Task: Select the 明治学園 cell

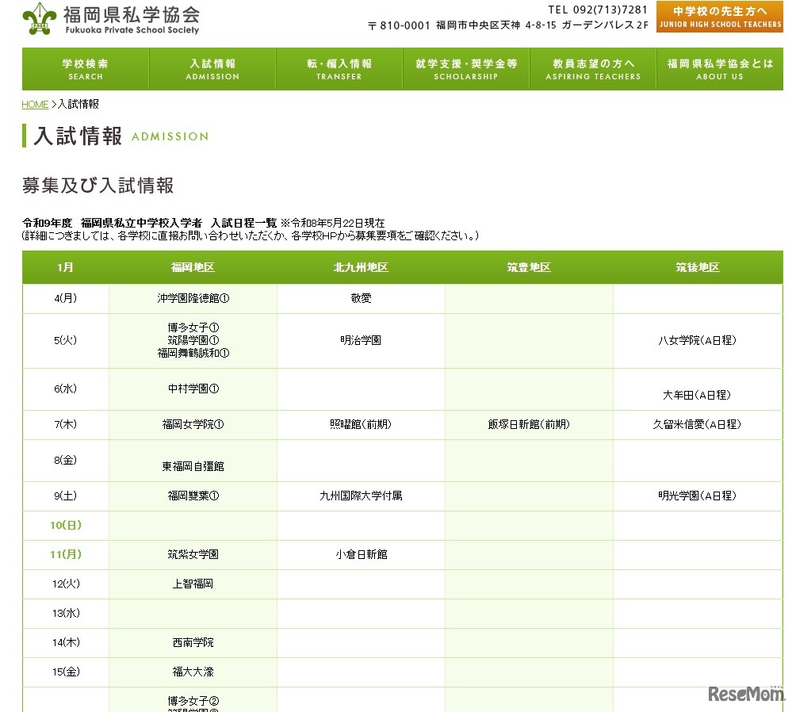Action: click(x=361, y=341)
